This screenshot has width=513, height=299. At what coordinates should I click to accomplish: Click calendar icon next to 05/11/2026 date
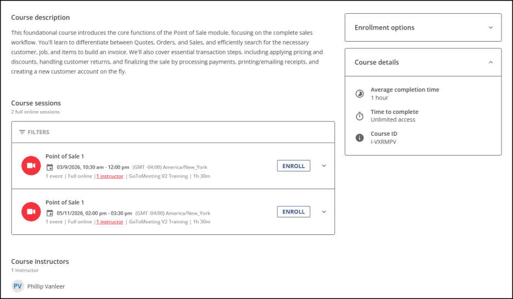click(x=49, y=213)
